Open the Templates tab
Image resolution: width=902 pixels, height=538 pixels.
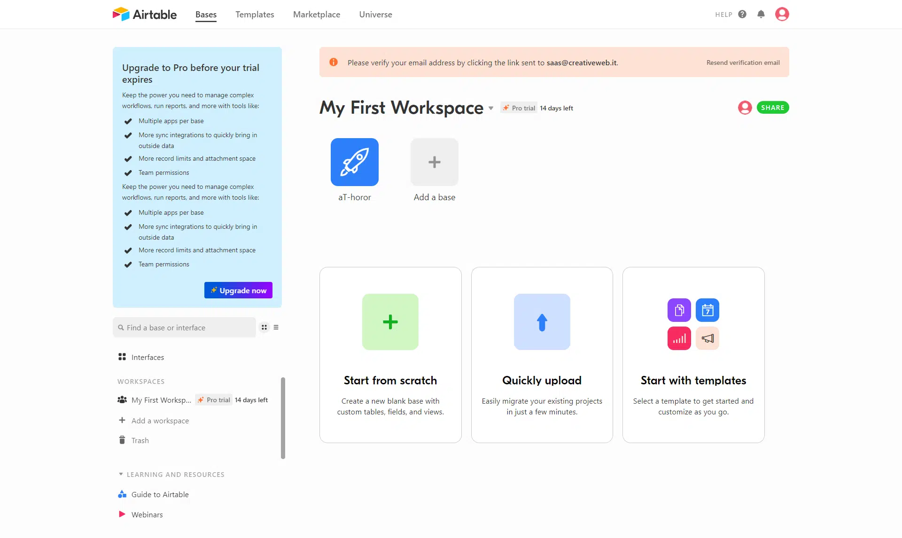point(255,15)
